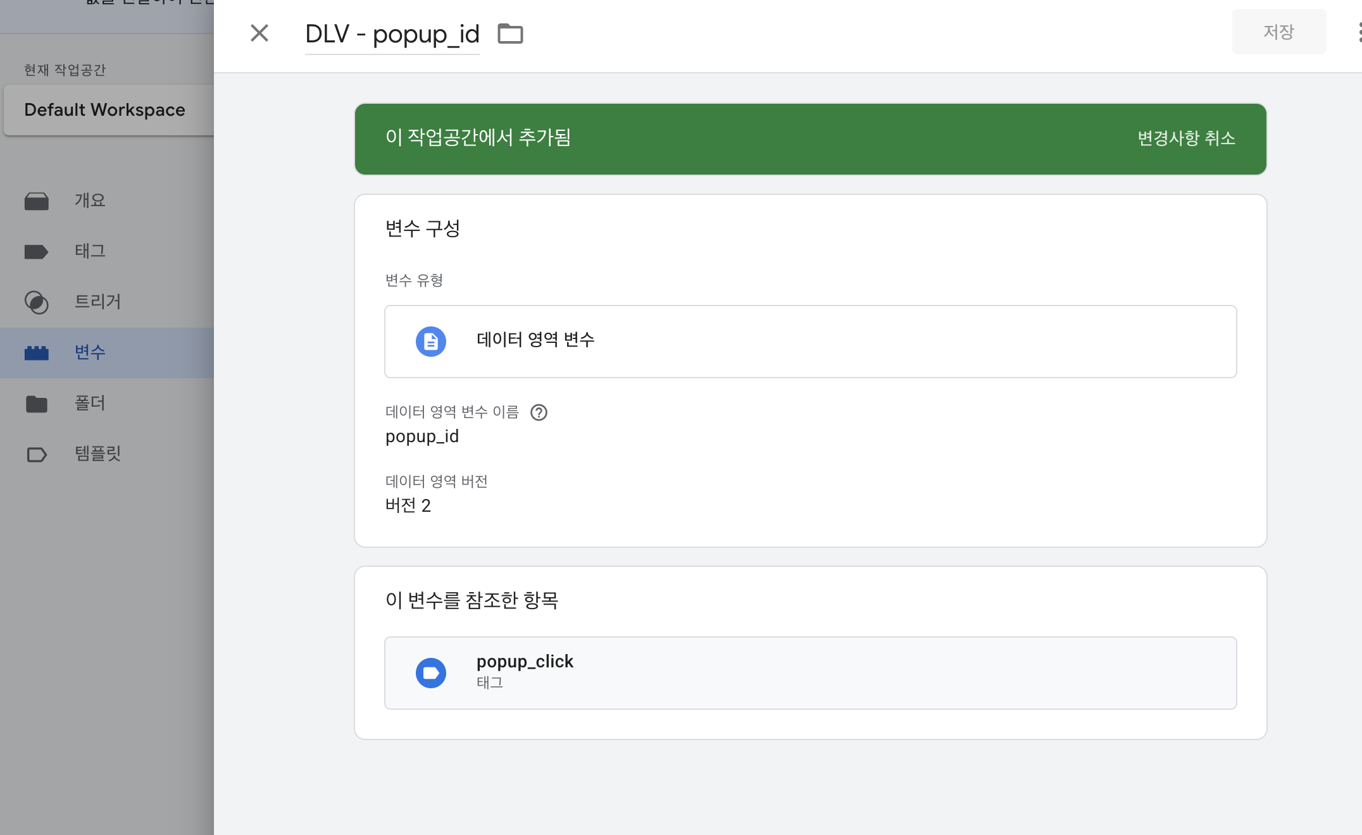This screenshot has width=1362, height=835.
Task: Open the popup_click tag reference
Action: [x=810, y=672]
